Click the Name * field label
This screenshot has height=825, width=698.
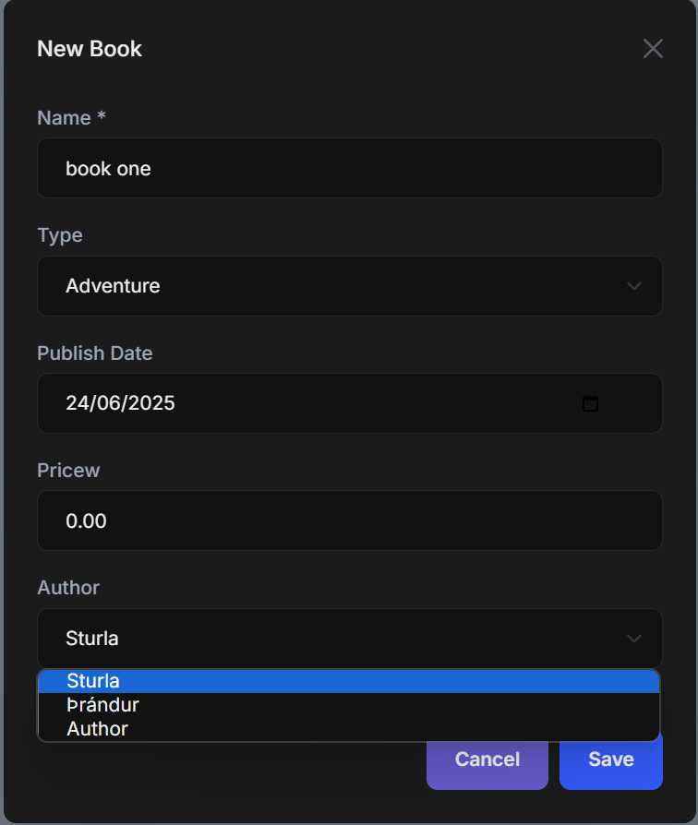[x=71, y=118]
